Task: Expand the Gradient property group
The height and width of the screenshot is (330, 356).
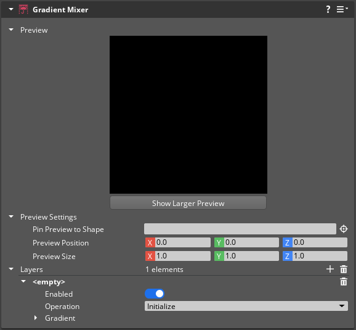Action: coord(36,318)
